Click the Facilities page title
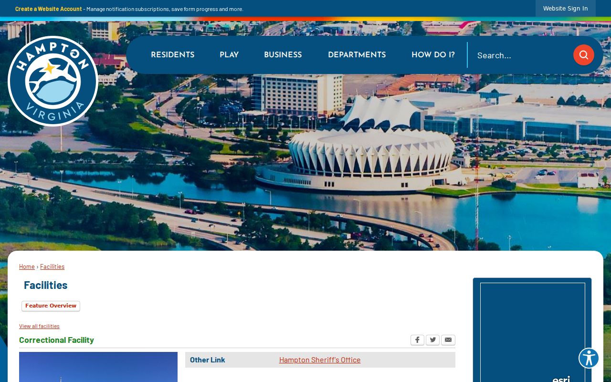The image size is (611, 382). pyautogui.click(x=45, y=285)
